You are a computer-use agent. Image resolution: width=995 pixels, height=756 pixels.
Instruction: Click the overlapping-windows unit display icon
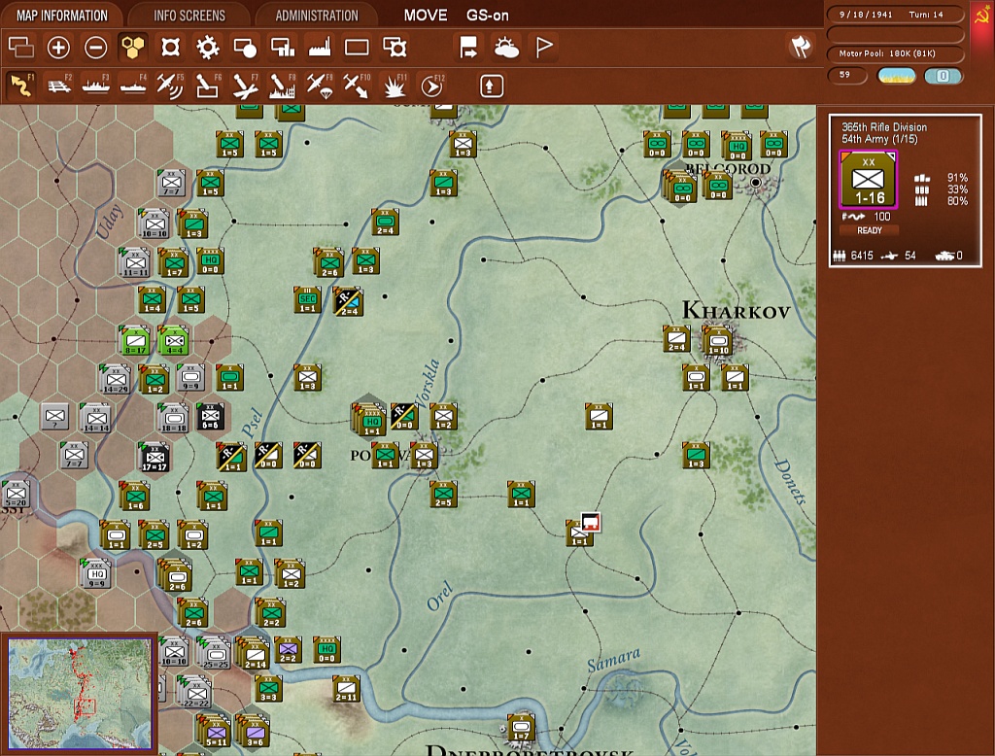21,47
